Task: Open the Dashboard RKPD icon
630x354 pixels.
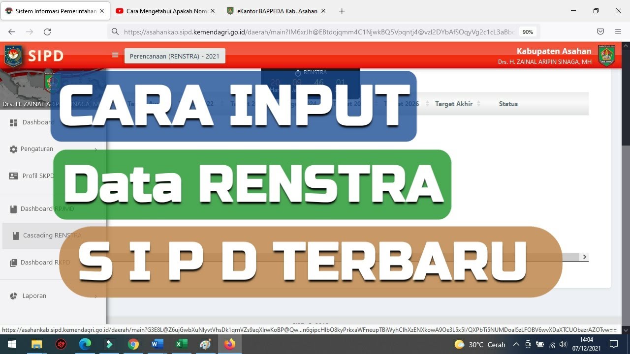Action: tap(13, 263)
